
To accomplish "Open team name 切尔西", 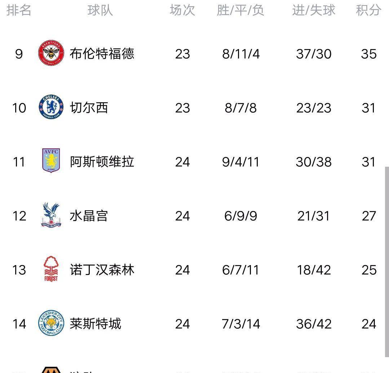I will point(89,108).
